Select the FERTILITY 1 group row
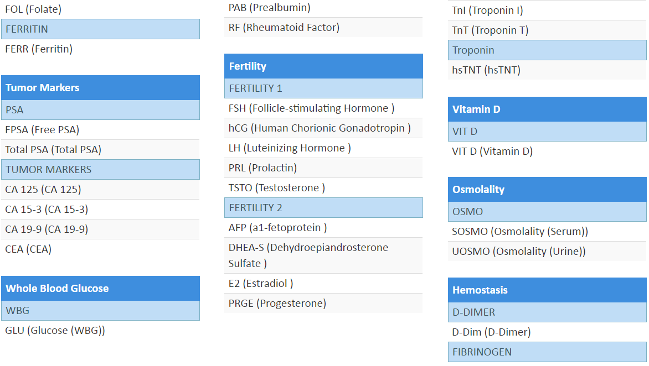The width and height of the screenshot is (649, 366). (x=323, y=88)
